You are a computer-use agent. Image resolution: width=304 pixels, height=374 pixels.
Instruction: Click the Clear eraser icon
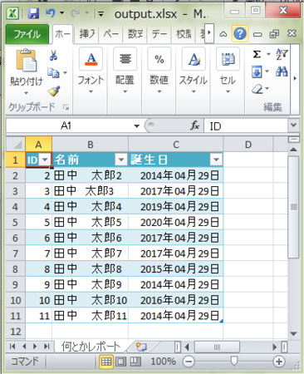[257, 89]
